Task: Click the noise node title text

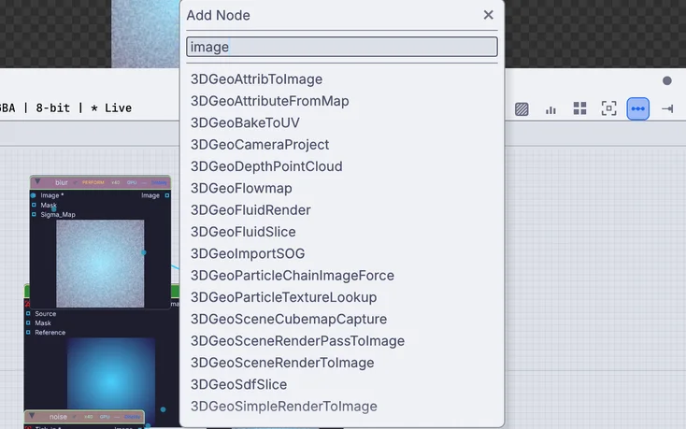Action: (58, 417)
